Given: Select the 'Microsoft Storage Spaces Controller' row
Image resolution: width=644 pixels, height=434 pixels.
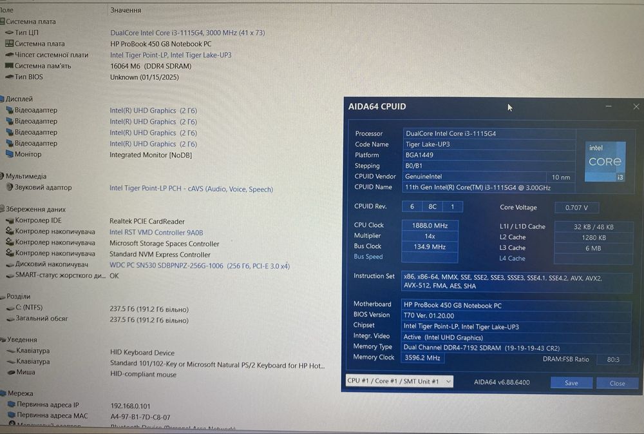Looking at the screenshot, I should coord(164,244).
